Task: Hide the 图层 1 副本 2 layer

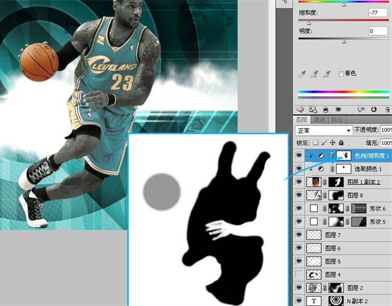Action: pyautogui.click(x=299, y=182)
